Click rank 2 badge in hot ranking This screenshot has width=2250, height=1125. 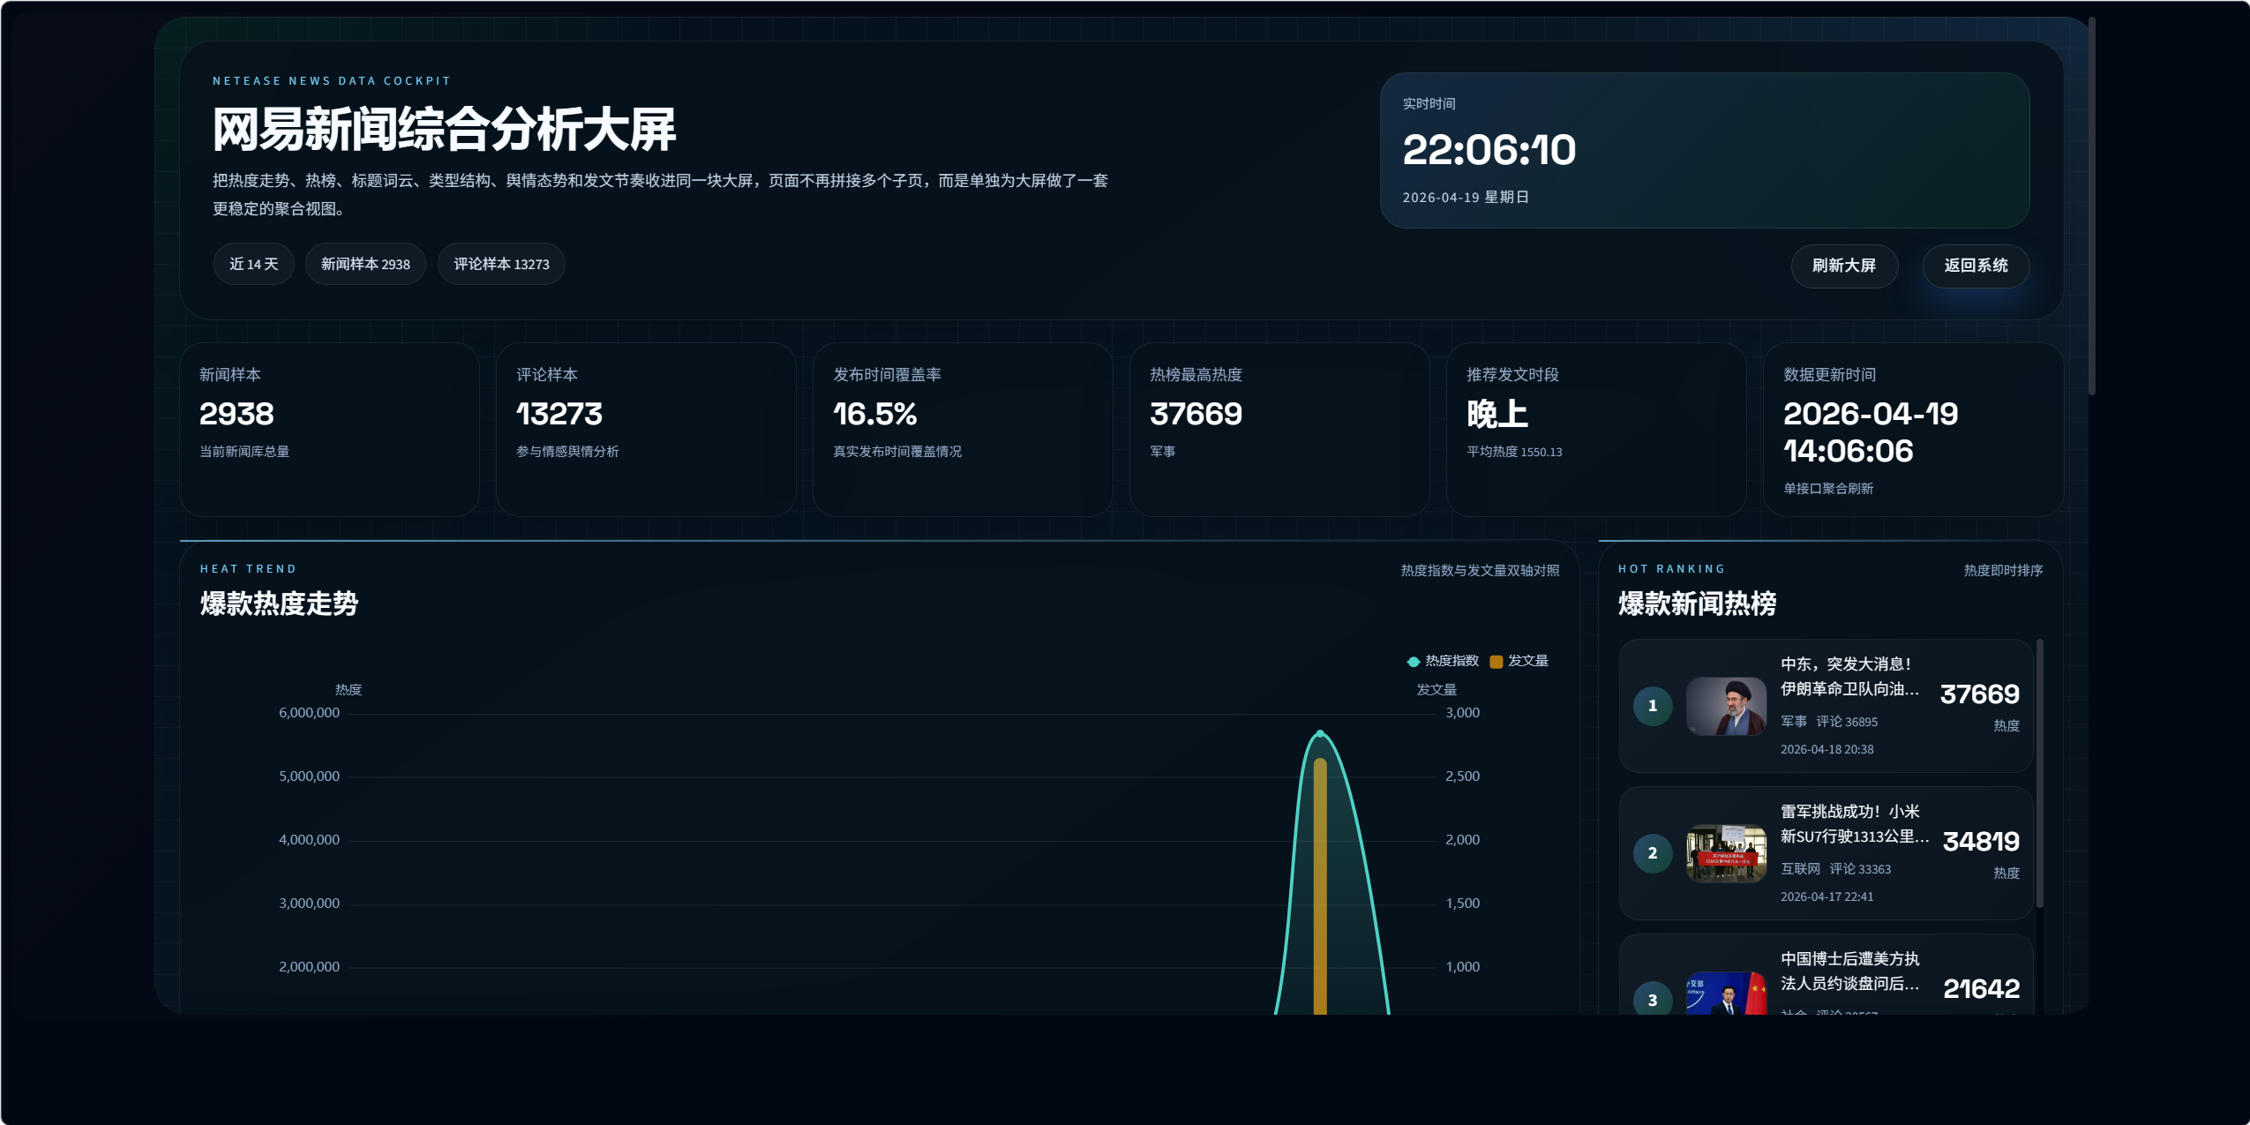tap(1652, 853)
